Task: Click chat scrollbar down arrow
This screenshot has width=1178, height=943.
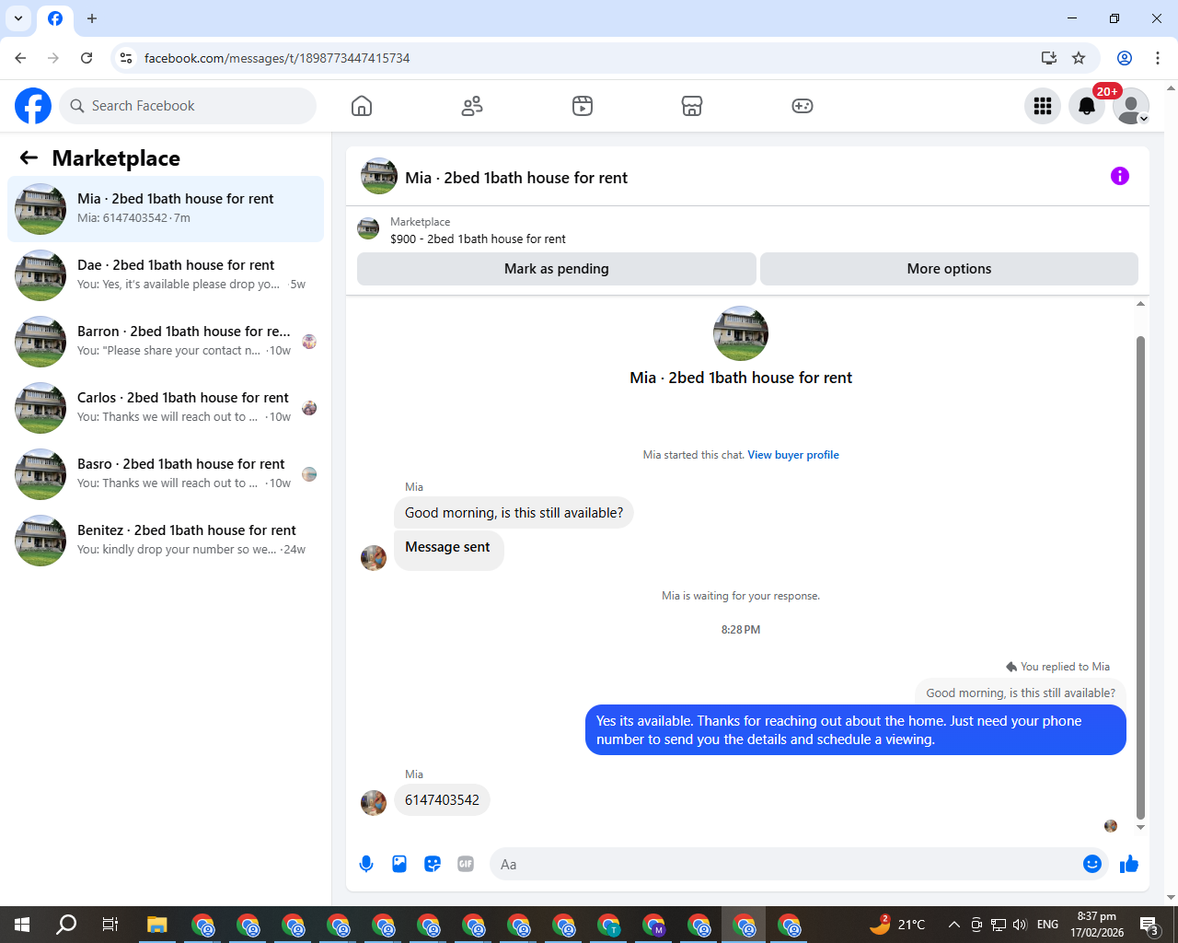Action: click(x=1140, y=827)
